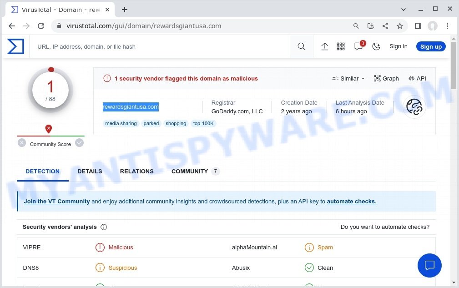This screenshot has height=288, width=459.
Task: Open the browser profile avatar
Action: click(433, 26)
